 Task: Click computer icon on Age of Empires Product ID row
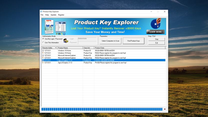[x=43, y=60]
